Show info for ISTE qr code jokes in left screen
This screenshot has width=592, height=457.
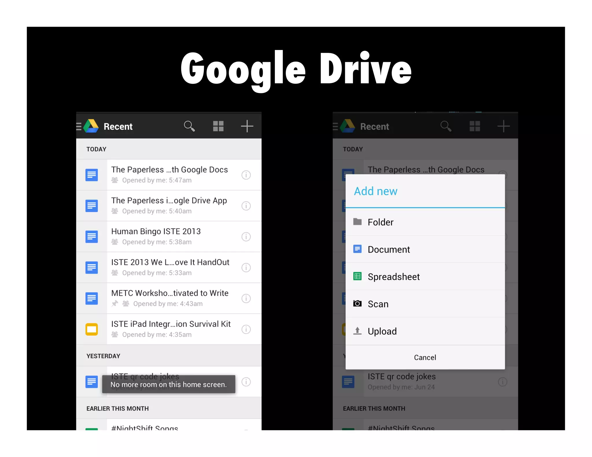[x=246, y=382]
